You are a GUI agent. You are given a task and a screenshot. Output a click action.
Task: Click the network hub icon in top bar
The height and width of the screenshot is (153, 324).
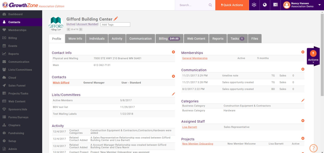click(254, 5)
